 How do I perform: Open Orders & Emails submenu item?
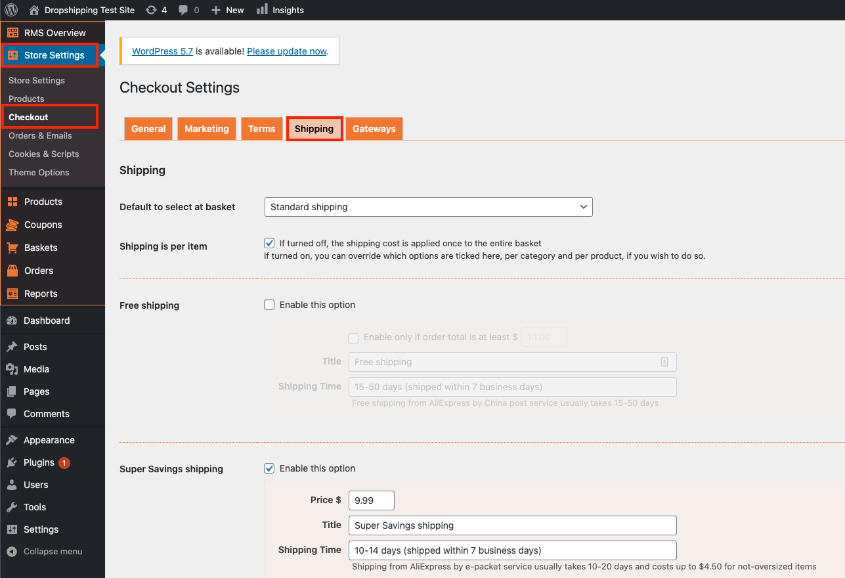pyautogui.click(x=40, y=135)
